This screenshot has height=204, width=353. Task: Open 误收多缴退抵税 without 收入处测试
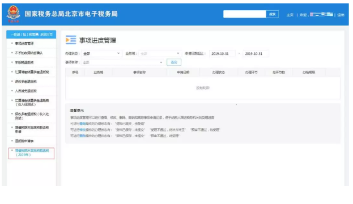[25, 81]
